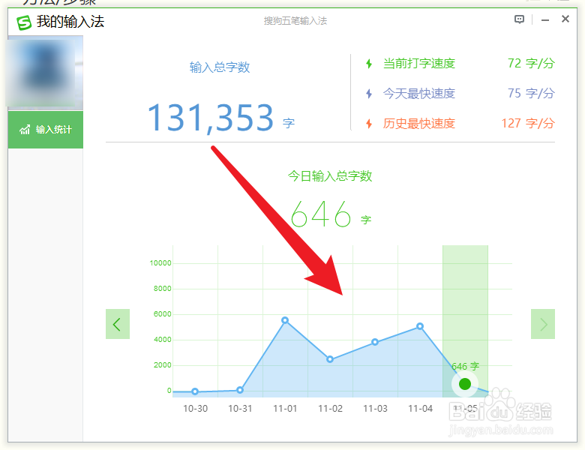This screenshot has width=585, height=450.
Task: Click the 今天最快速度 label
Action: pyautogui.click(x=419, y=93)
